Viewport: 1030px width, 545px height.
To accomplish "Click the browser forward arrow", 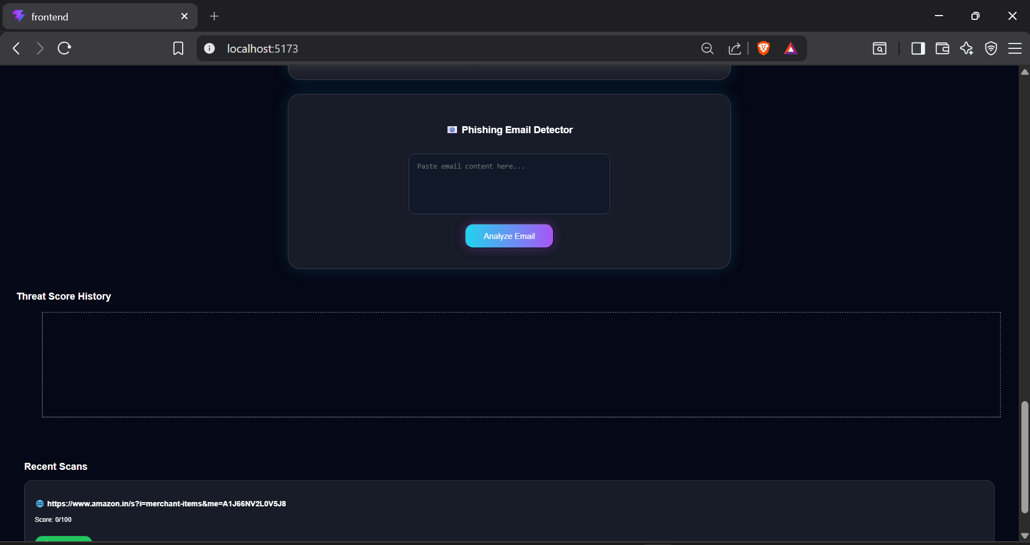I will point(40,48).
